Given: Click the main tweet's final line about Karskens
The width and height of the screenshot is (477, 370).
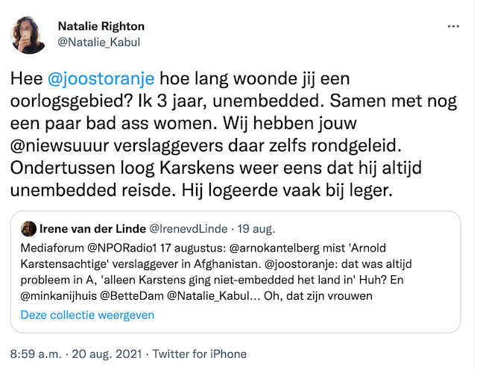Looking at the screenshot, I should [x=201, y=191].
